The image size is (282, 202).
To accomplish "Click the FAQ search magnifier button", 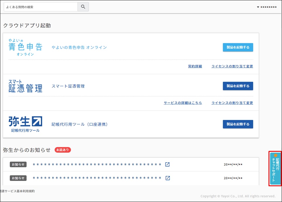I will click(83, 7).
